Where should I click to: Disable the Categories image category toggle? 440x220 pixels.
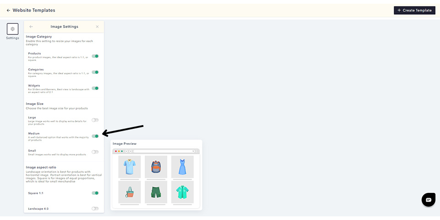coord(95,72)
